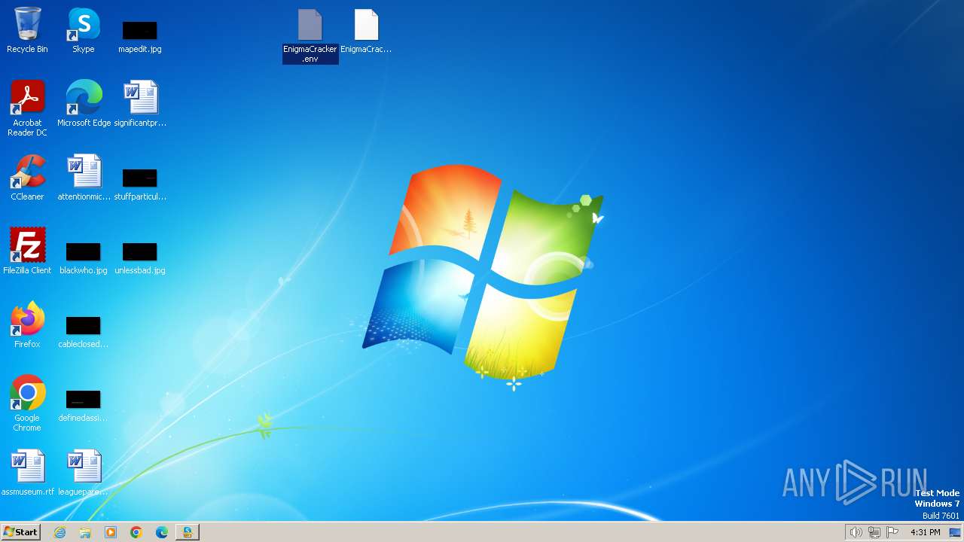Open the Start menu
The height and width of the screenshot is (542, 964).
[x=20, y=532]
